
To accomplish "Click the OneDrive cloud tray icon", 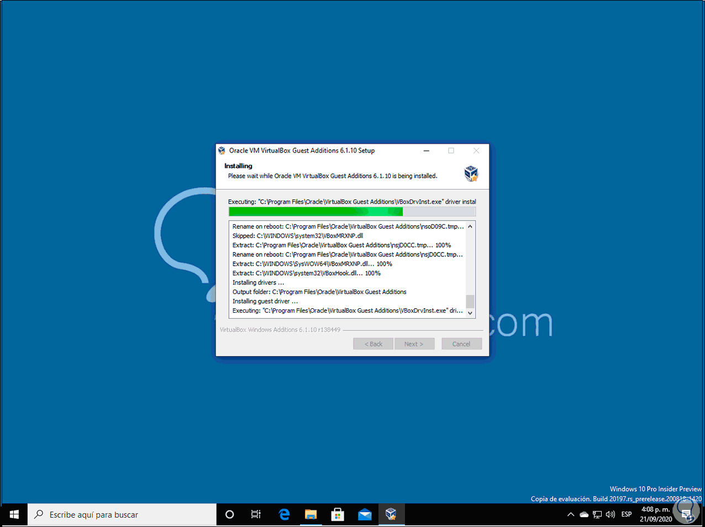I will [584, 514].
